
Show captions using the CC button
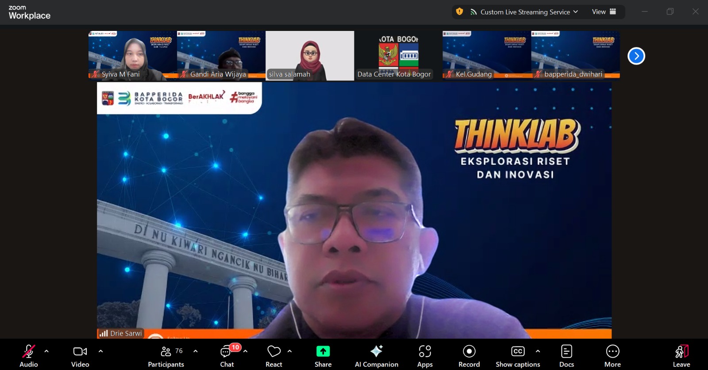(517, 352)
